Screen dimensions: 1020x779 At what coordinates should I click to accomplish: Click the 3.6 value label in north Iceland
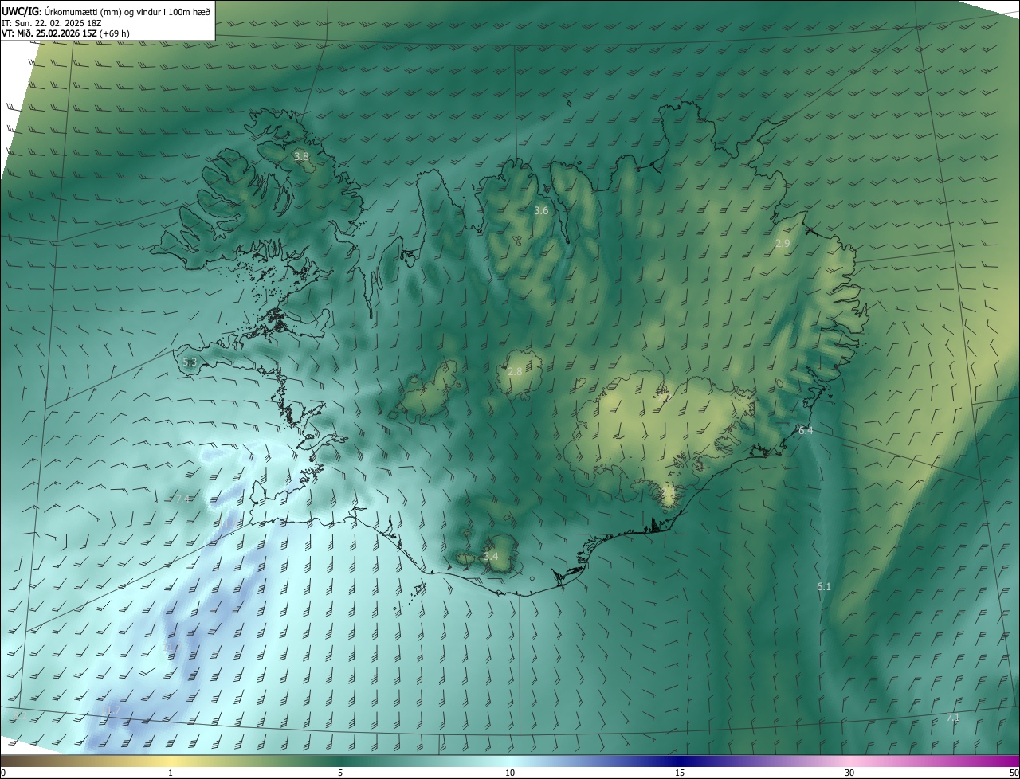tap(541, 211)
